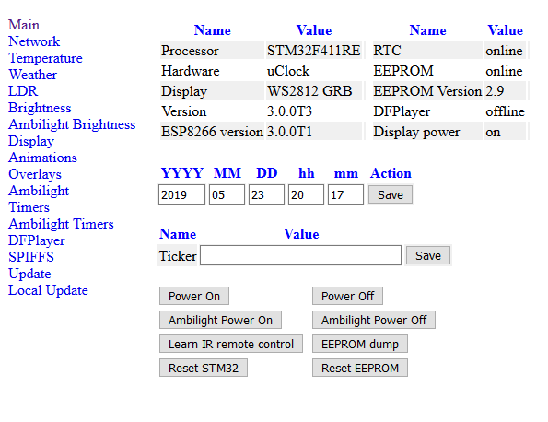Open the Display link in sidebar
This screenshot has height=422, width=548.
tap(31, 141)
